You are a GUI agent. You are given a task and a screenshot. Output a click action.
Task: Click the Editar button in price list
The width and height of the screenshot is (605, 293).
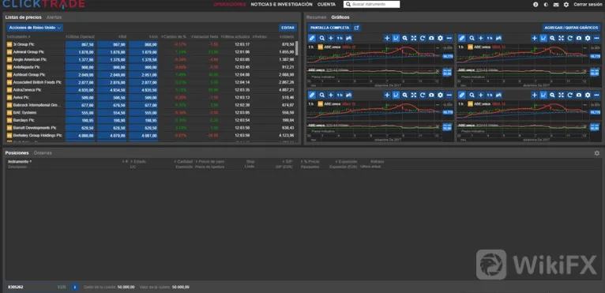click(x=287, y=28)
